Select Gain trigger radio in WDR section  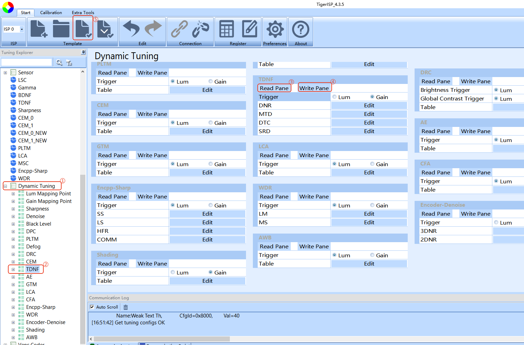click(x=372, y=205)
